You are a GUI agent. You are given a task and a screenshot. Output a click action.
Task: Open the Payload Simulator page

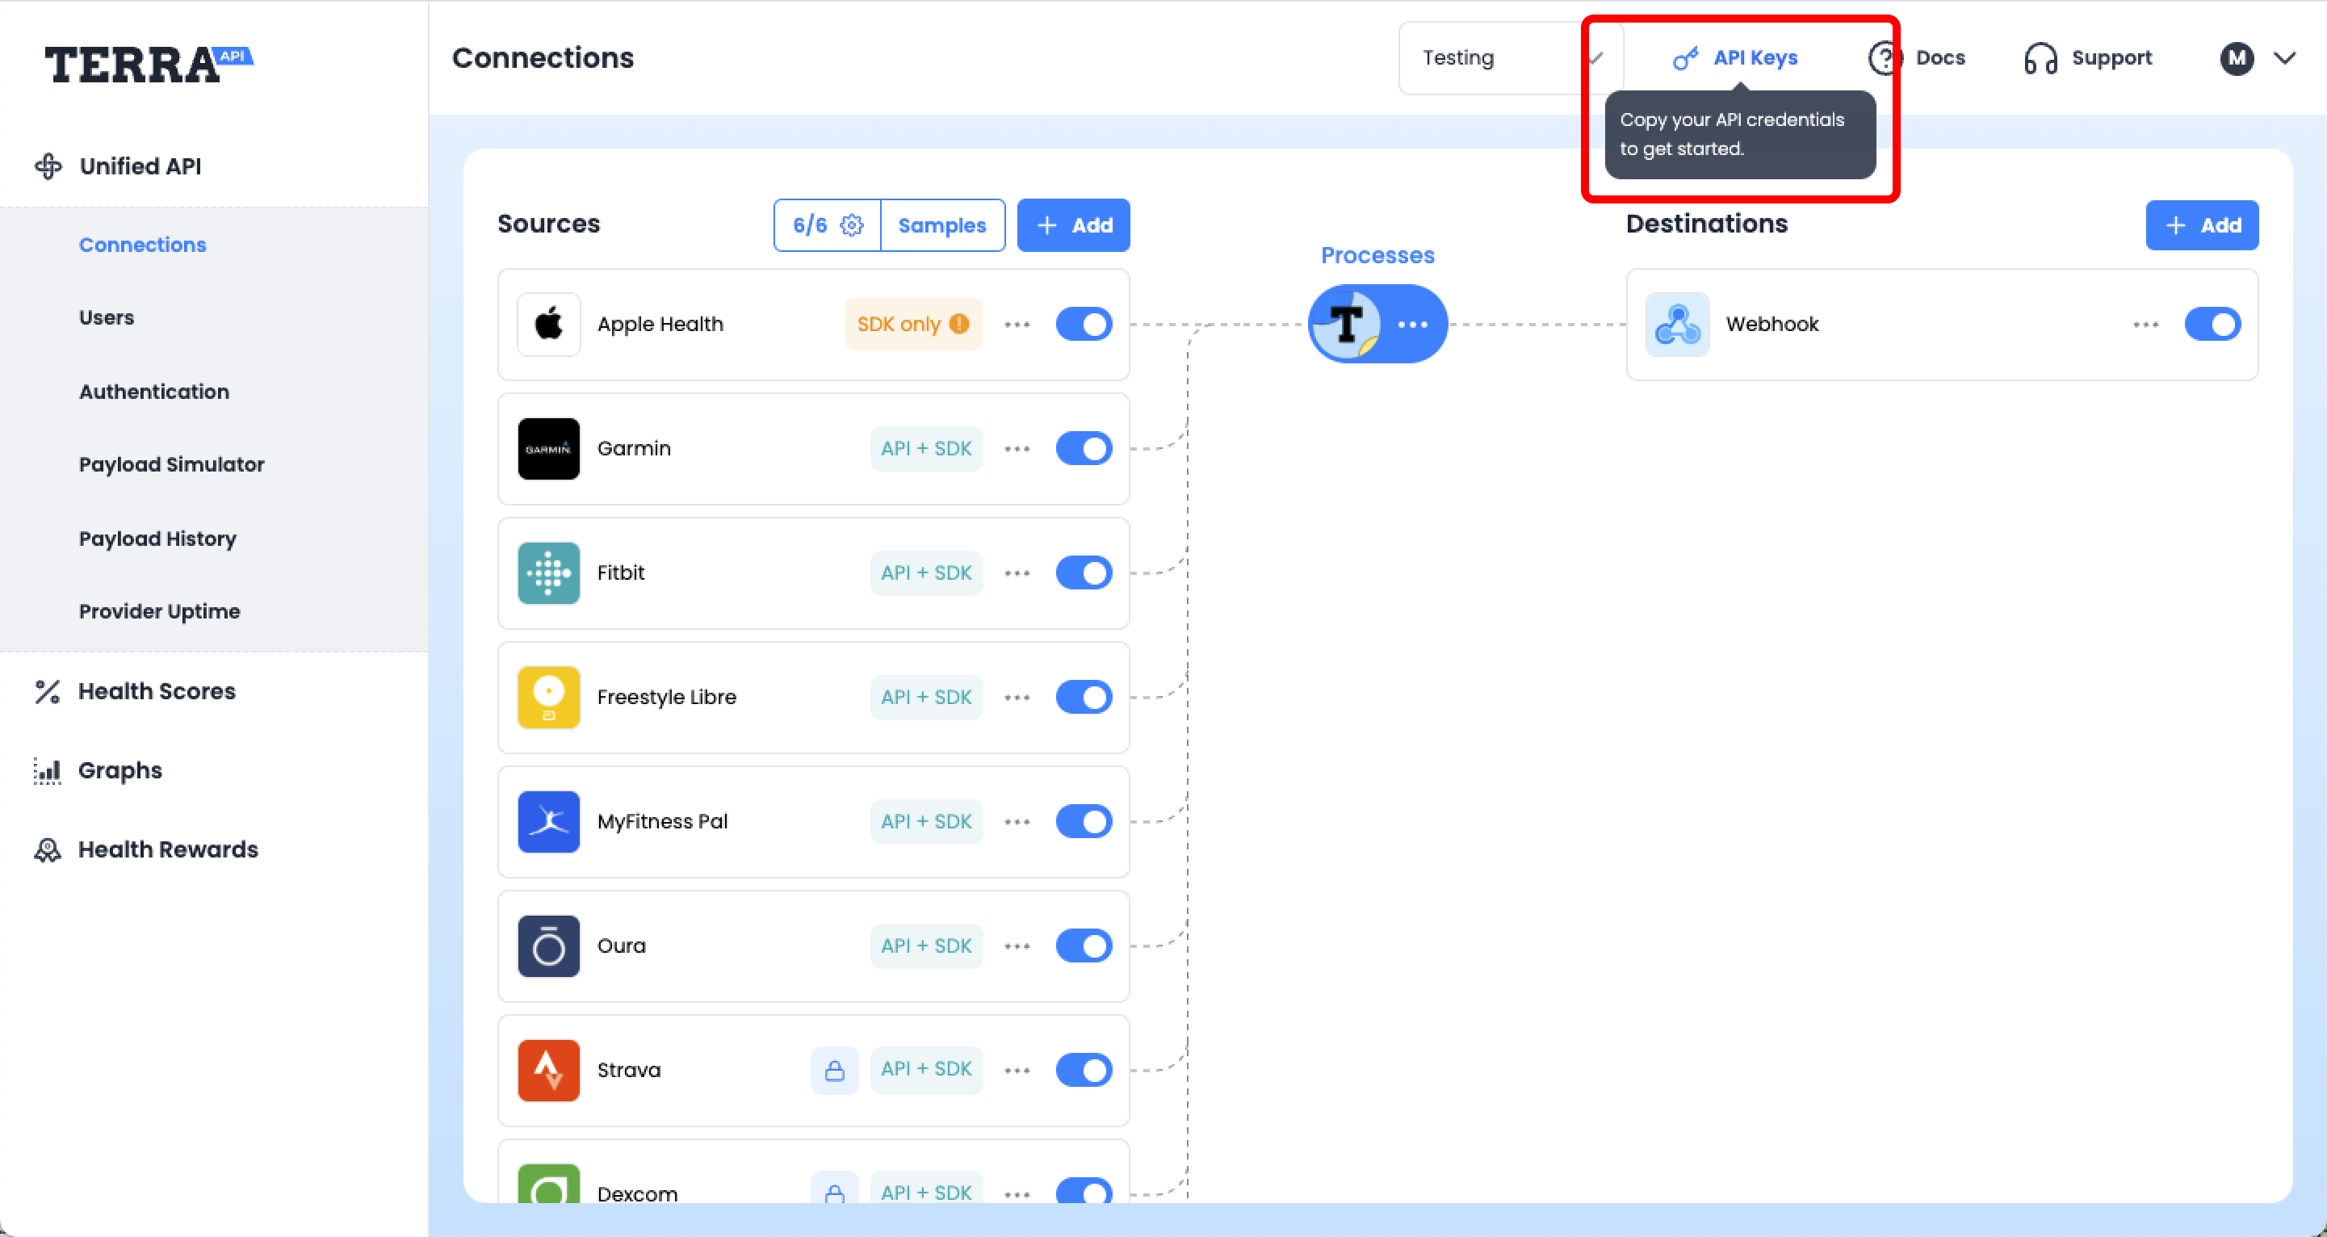[172, 464]
